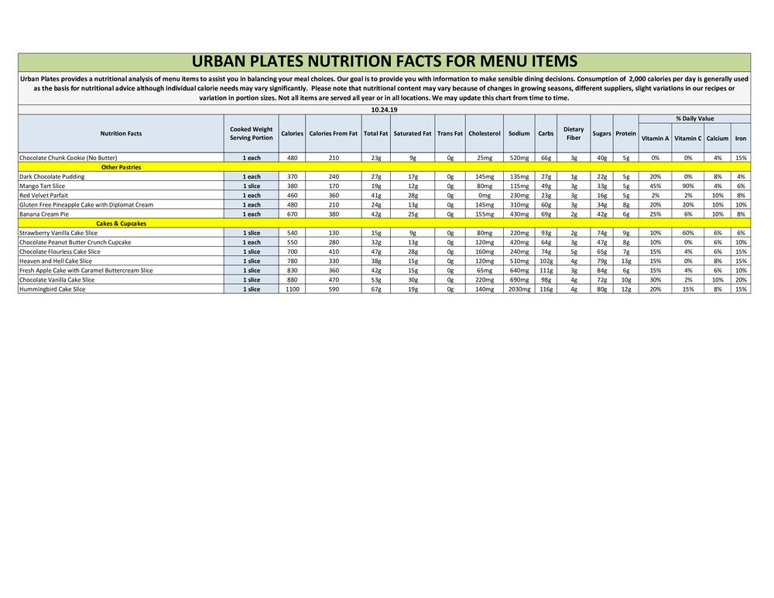This screenshot has height=598, width=774.
Task: Click the Red Velvet Parfait item name
Action: pyautogui.click(x=43, y=196)
